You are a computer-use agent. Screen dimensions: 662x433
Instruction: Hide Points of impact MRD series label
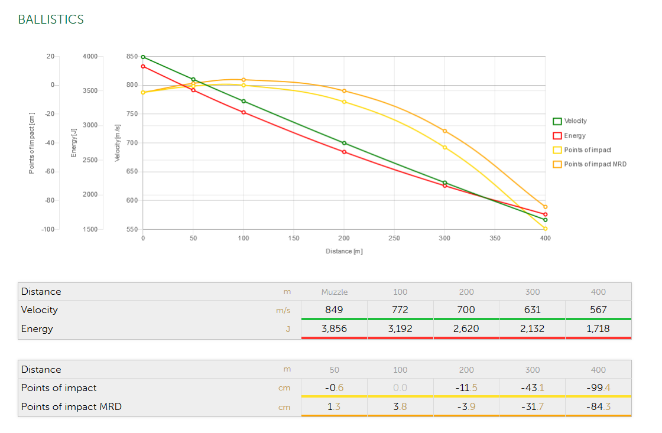coord(595,164)
